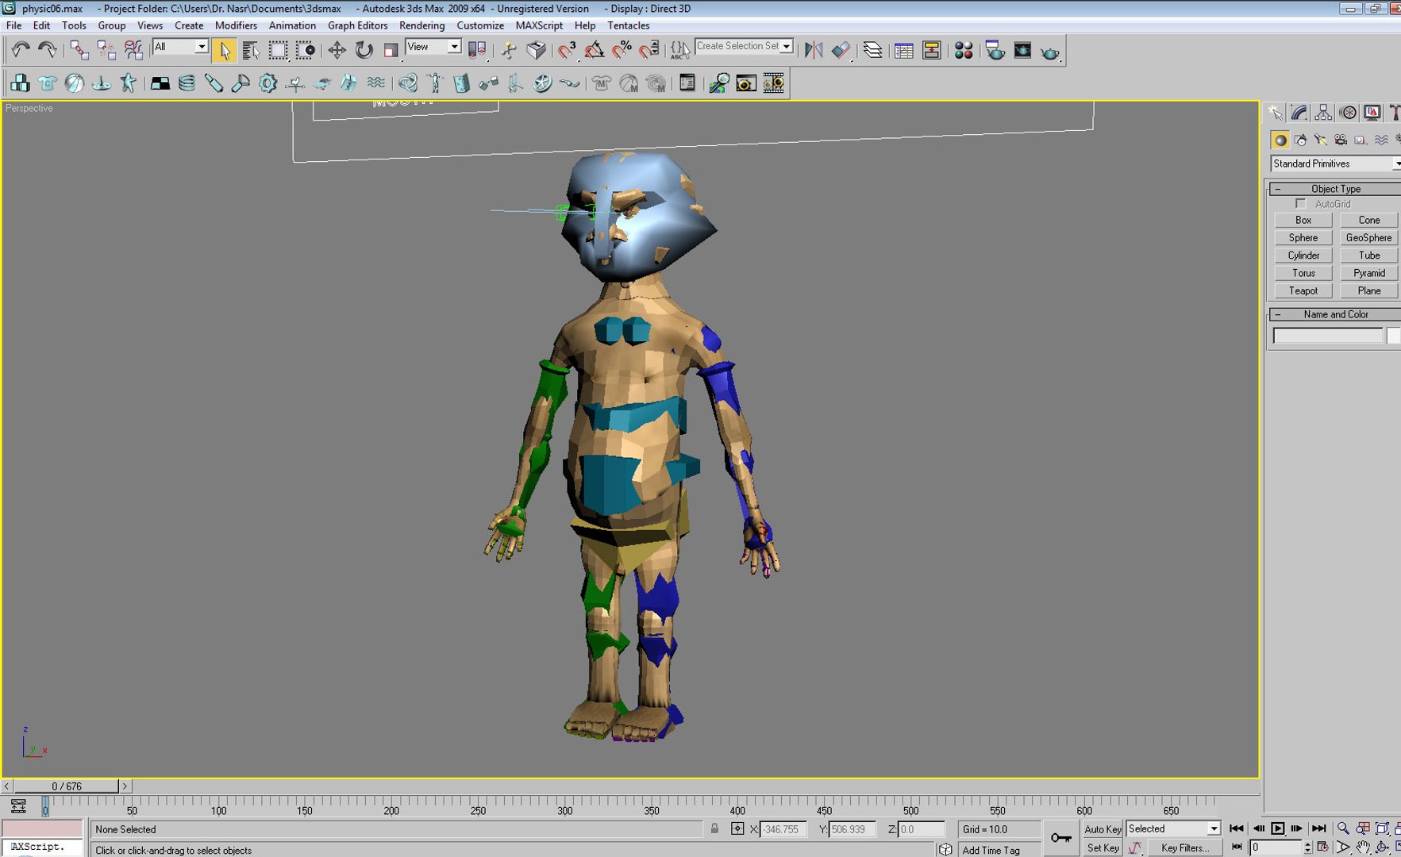1401x857 pixels.
Task: Click the Select and Link tool
Action: pos(79,51)
